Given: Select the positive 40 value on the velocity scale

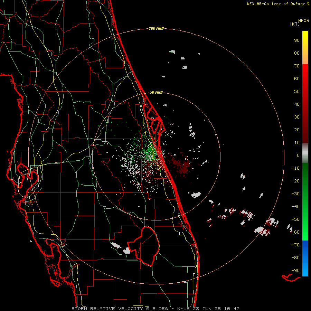Looking at the screenshot, I should [x=297, y=104].
